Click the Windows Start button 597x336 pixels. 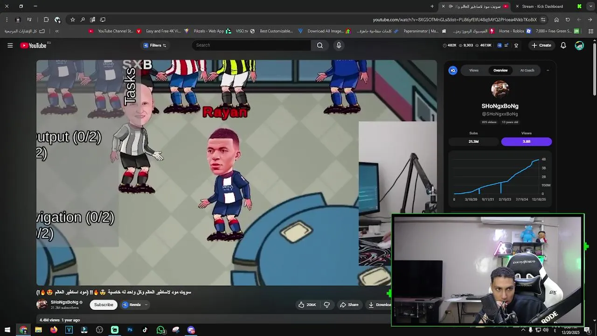pyautogui.click(x=7, y=330)
